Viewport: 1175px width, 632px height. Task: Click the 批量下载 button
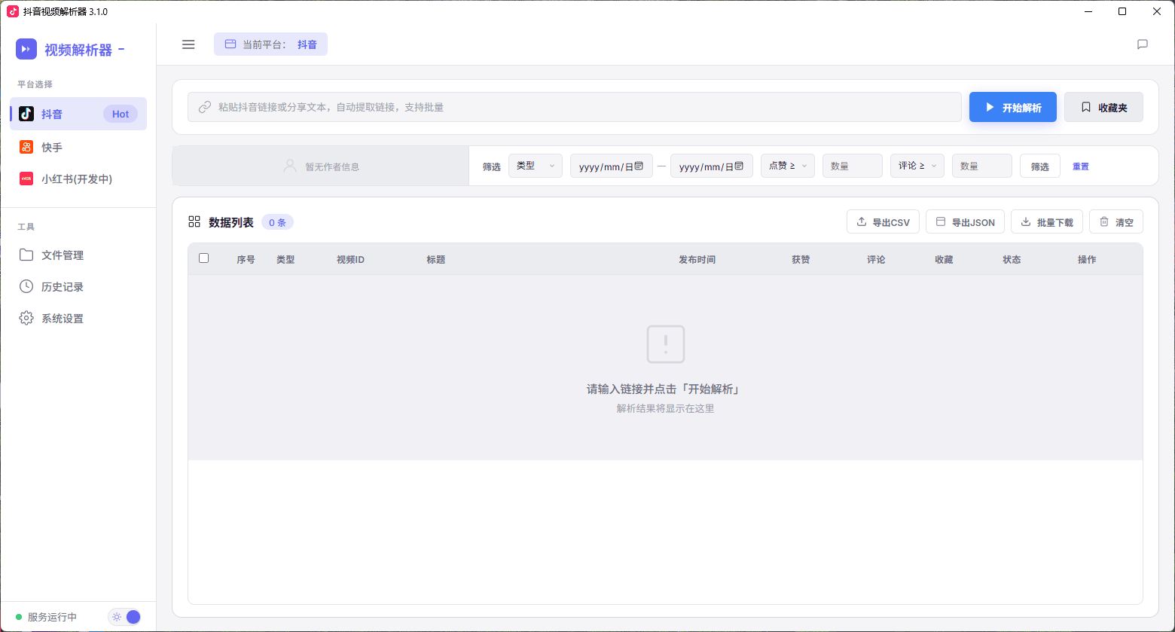click(x=1047, y=221)
